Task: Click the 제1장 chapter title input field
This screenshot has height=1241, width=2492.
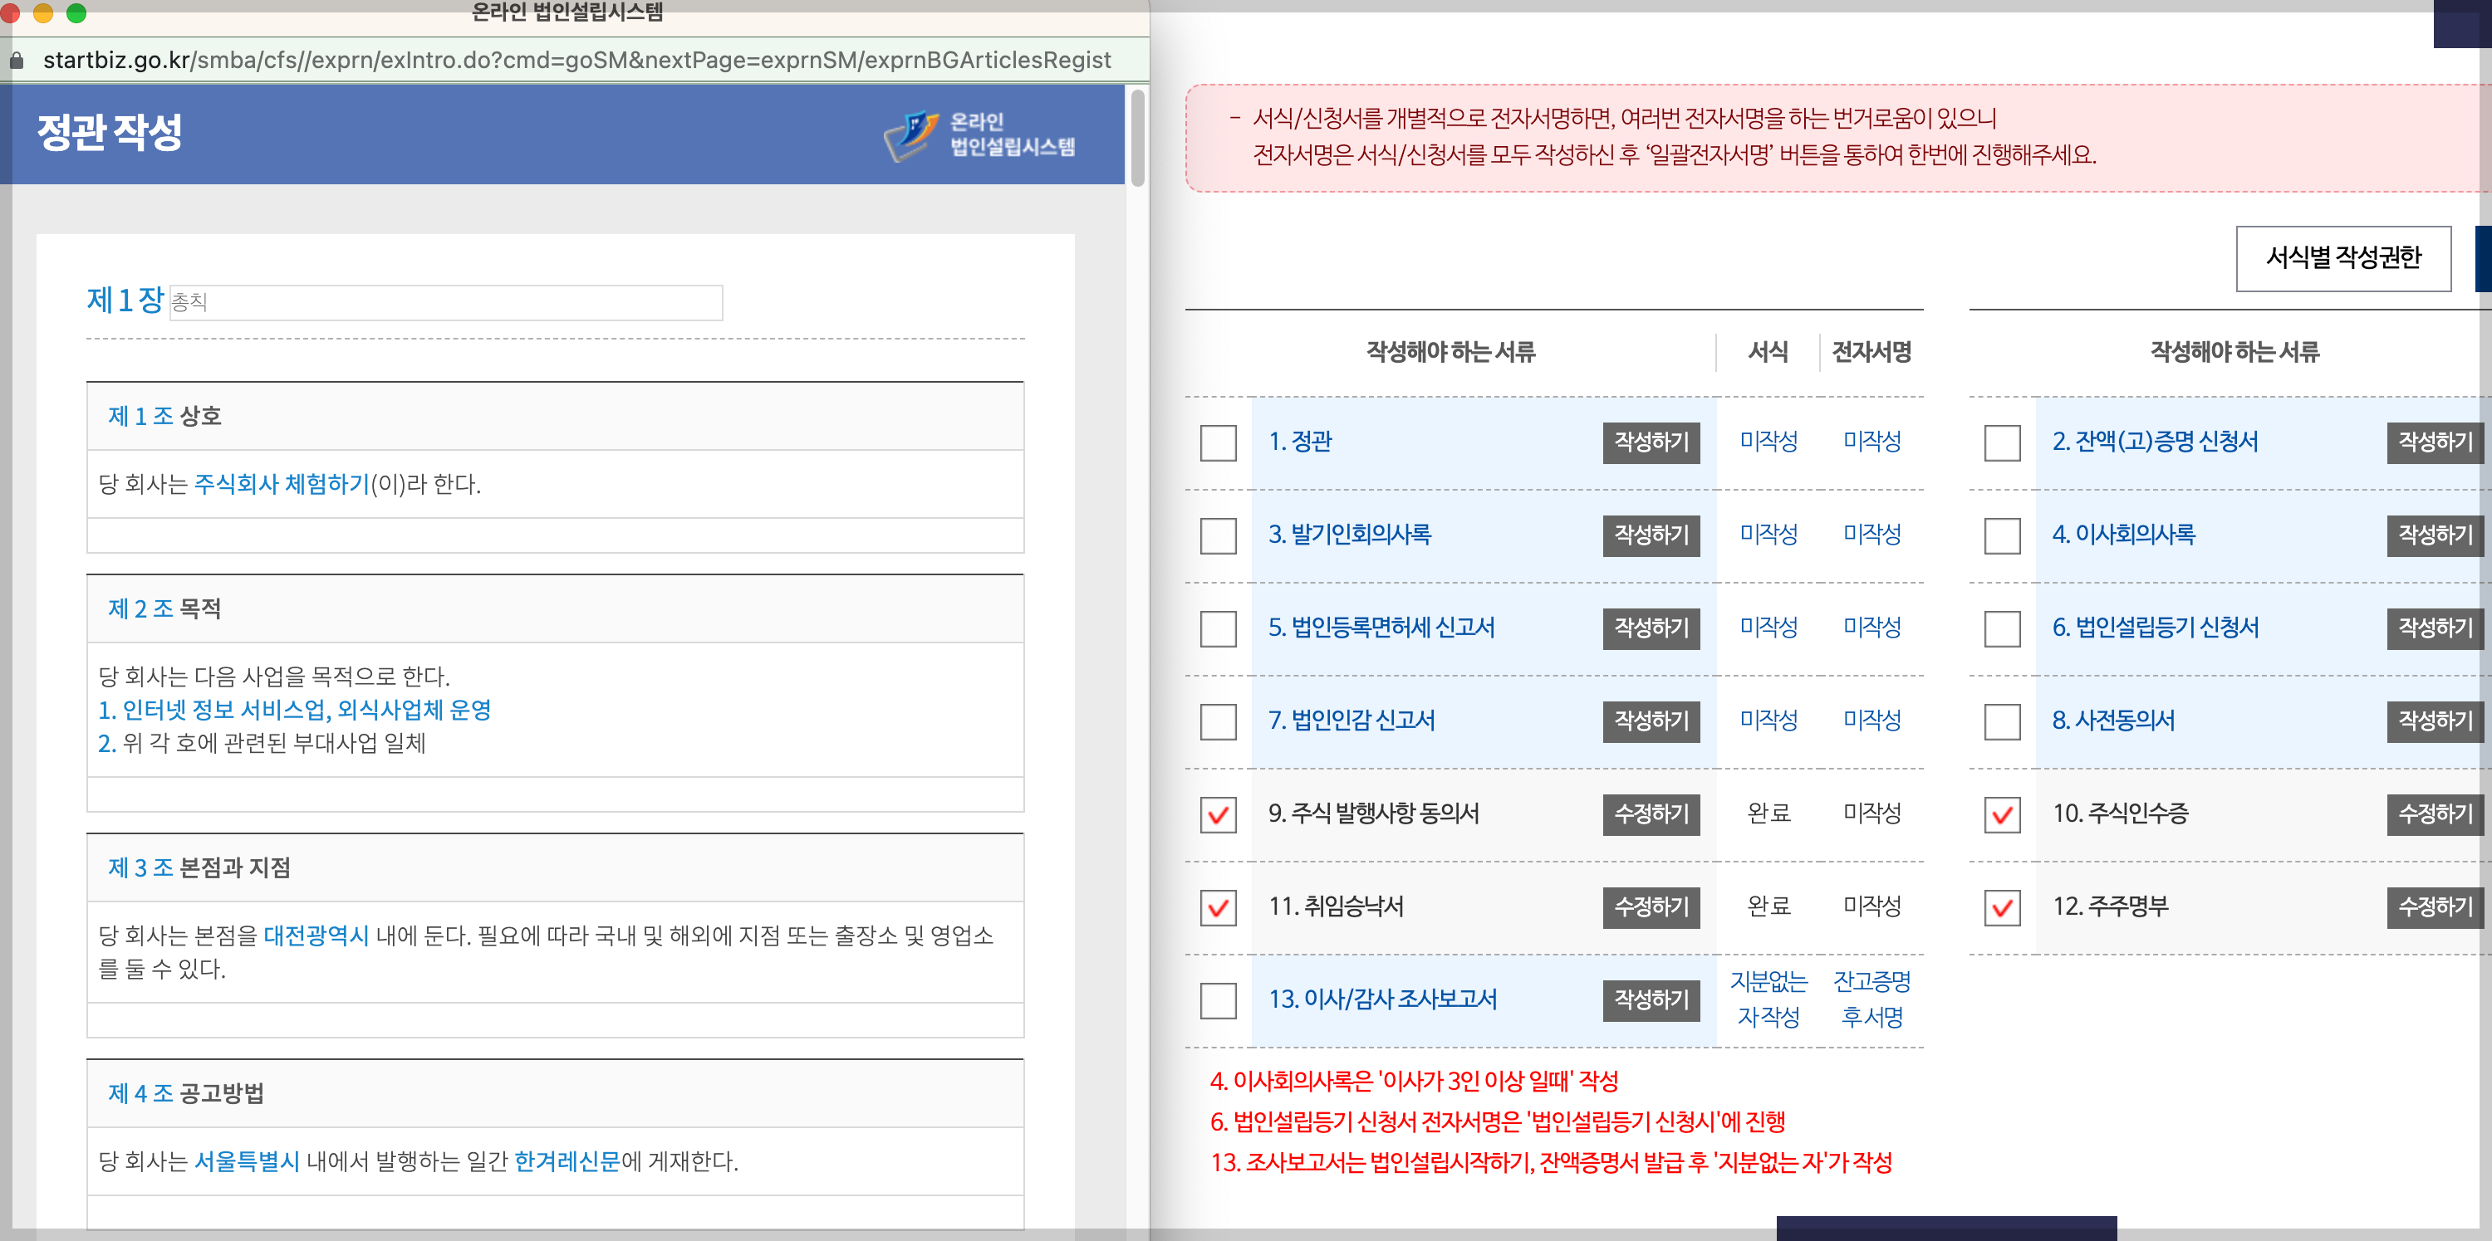Action: (445, 302)
